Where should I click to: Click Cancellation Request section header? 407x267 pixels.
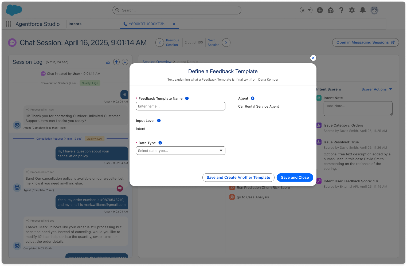[x=59, y=139]
